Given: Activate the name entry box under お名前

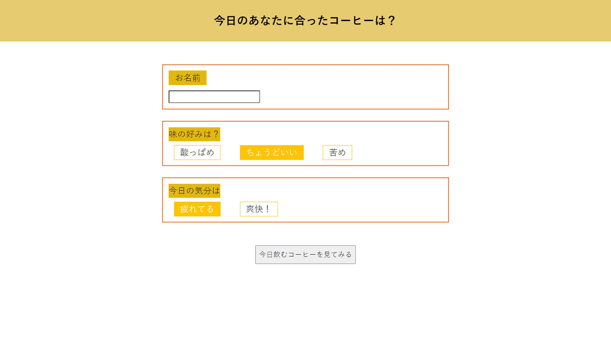Looking at the screenshot, I should coord(214,97).
